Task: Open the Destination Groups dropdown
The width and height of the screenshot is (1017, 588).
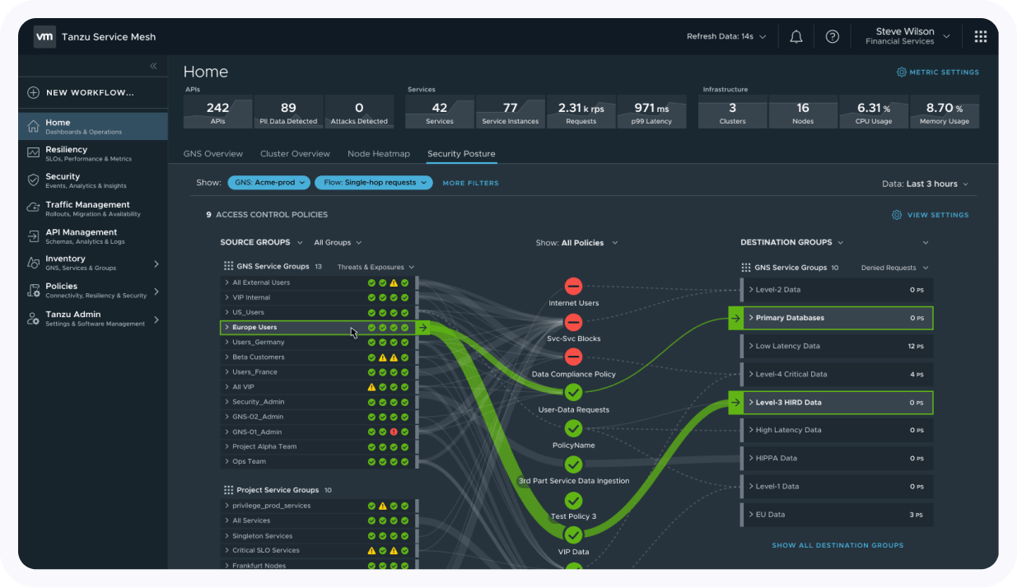Action: (x=791, y=243)
